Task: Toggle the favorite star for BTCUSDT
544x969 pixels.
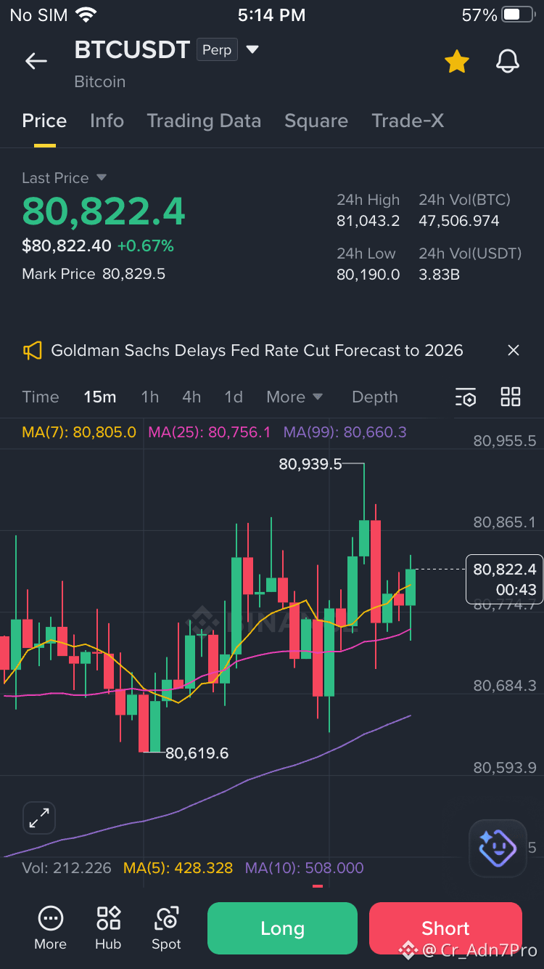Action: click(x=457, y=62)
